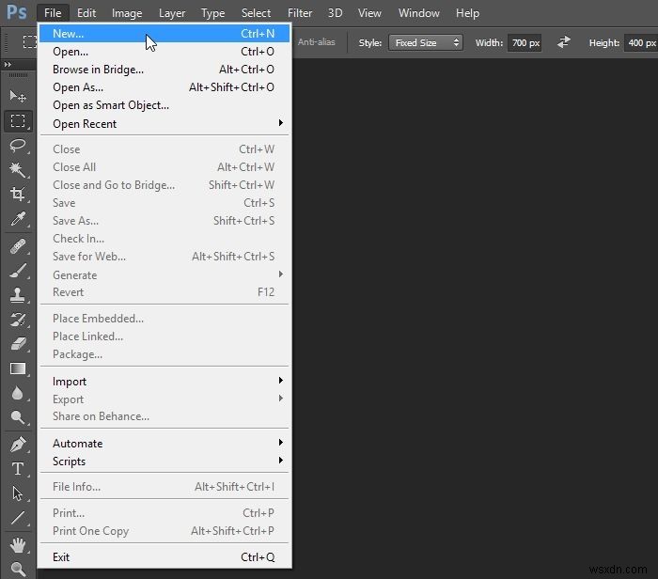This screenshot has width=658, height=579.
Task: Choose Open... from File menu
Action: 164,51
